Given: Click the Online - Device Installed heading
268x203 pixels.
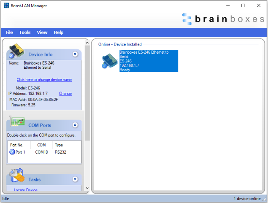Looking at the screenshot, I should click(120, 44).
